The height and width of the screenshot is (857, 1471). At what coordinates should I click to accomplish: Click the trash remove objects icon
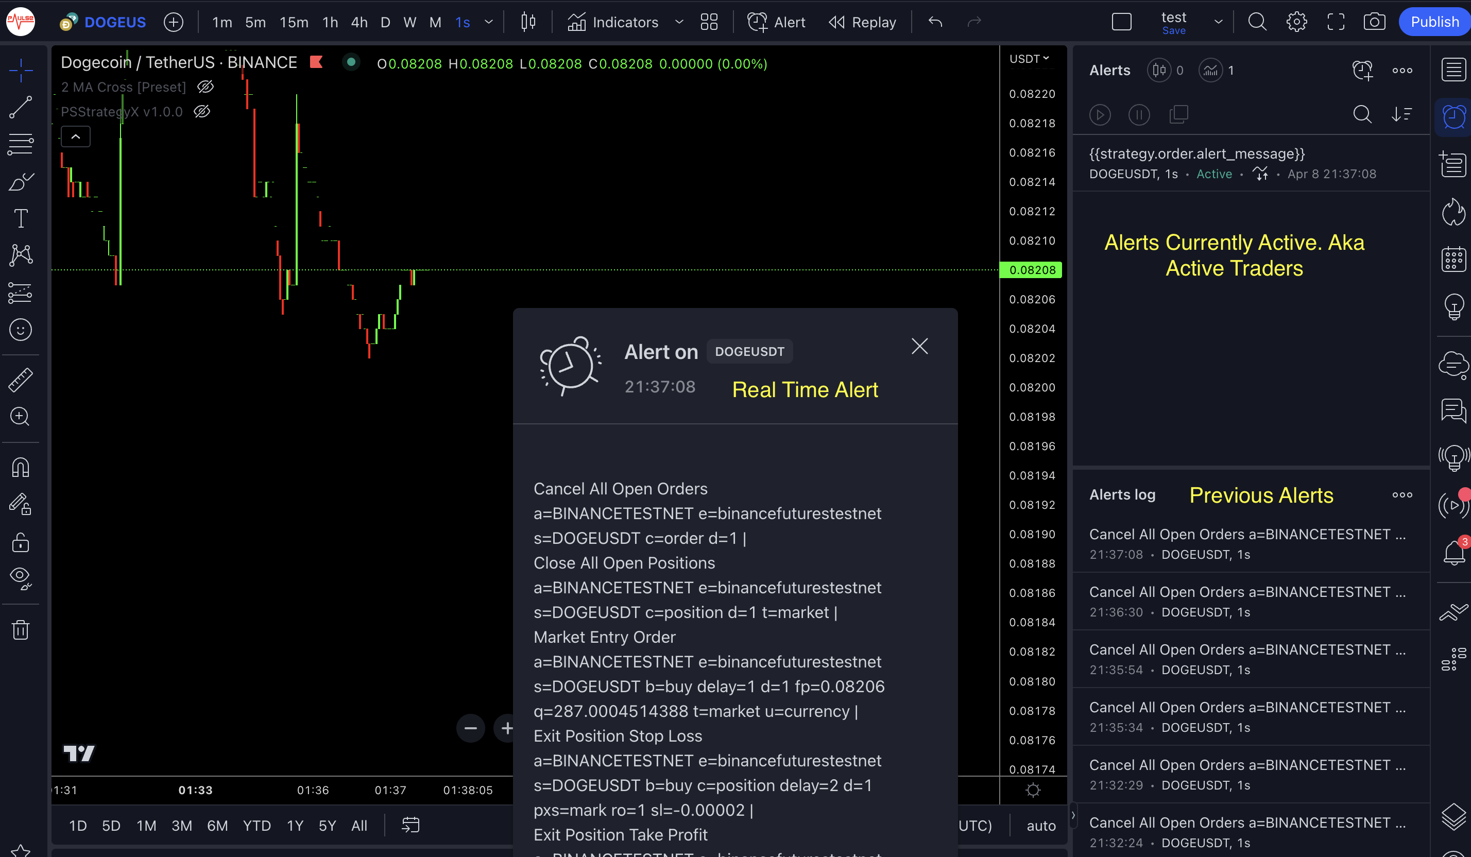21,630
